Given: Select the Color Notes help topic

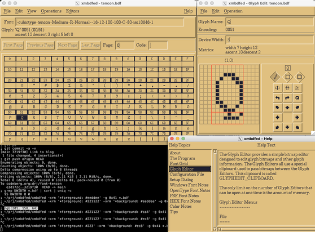Looking at the screenshot, I should tap(181, 206).
